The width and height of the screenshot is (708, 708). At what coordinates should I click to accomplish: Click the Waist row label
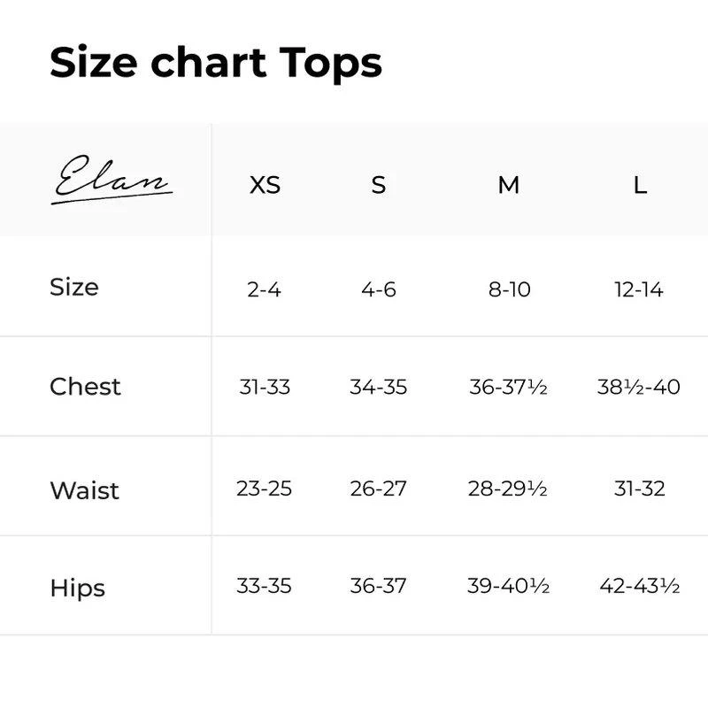coord(84,490)
